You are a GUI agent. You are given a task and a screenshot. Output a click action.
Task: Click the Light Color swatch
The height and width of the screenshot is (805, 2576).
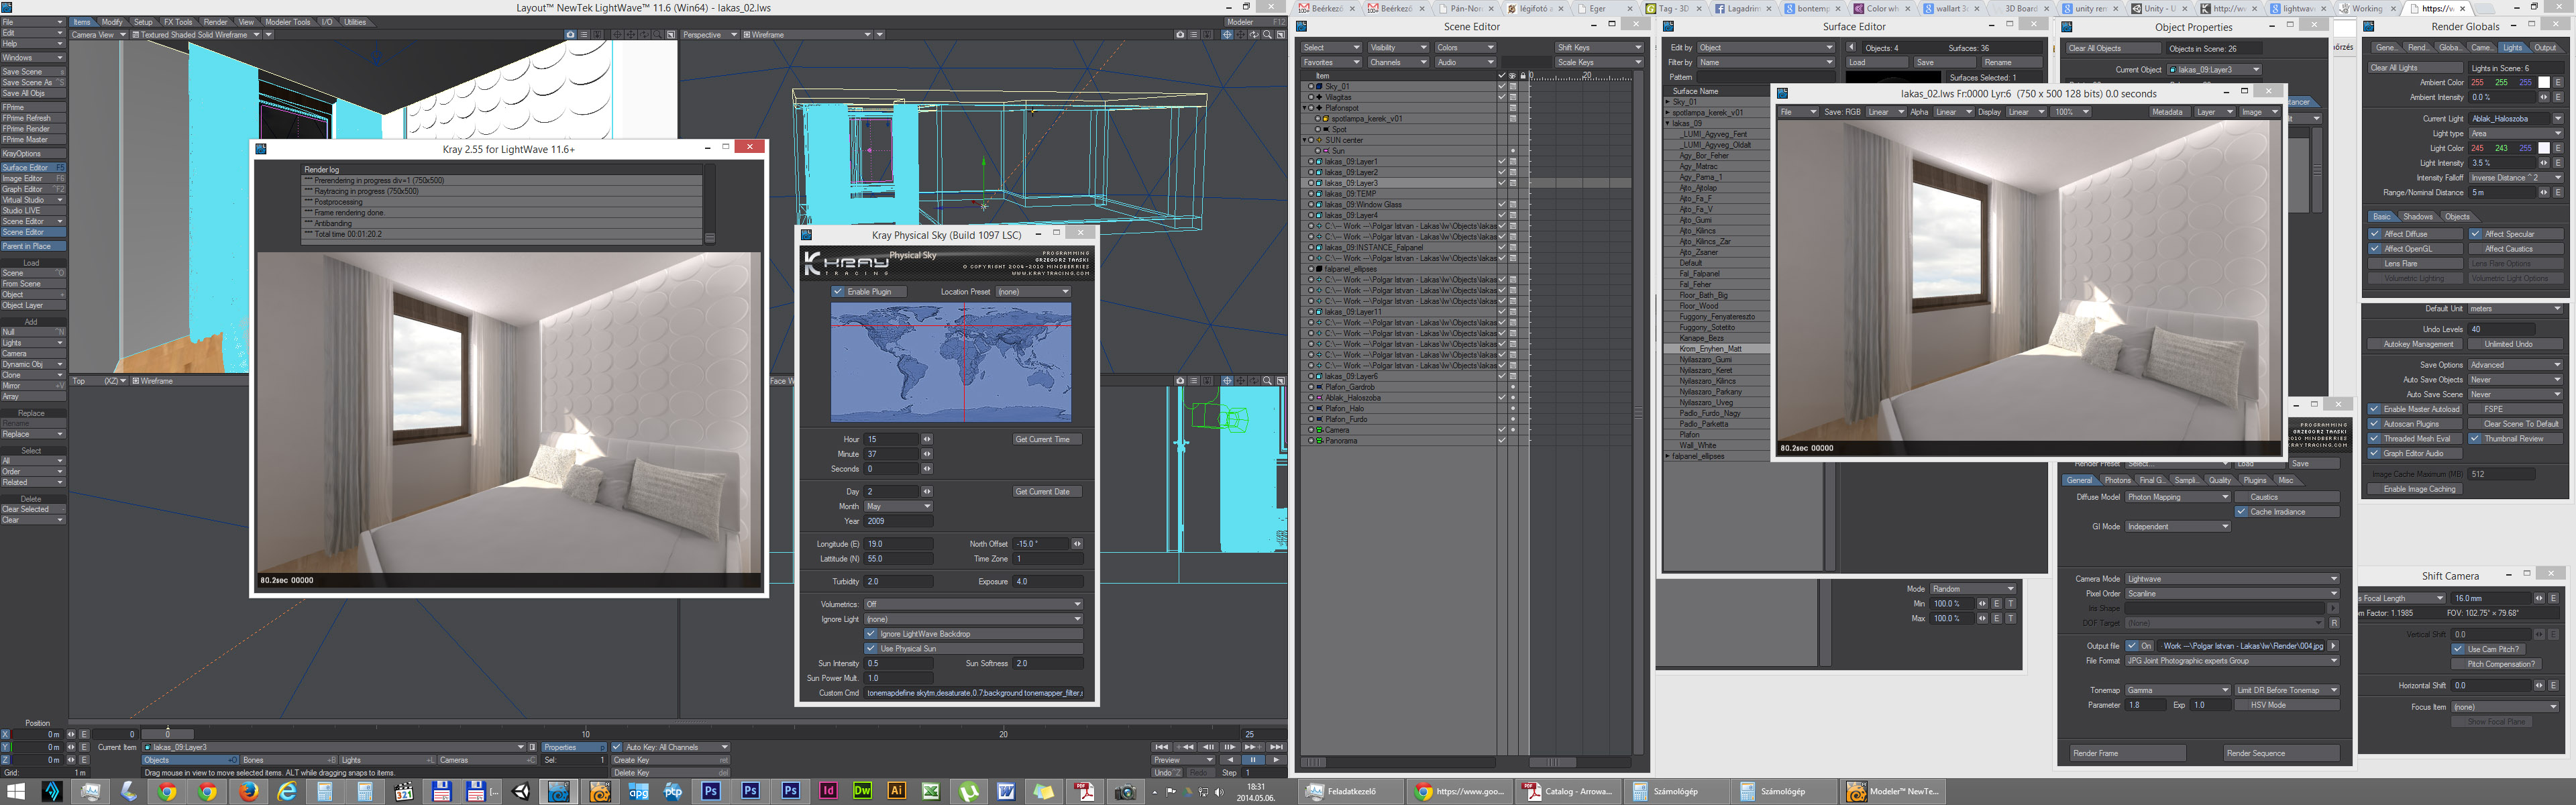coord(2544,148)
